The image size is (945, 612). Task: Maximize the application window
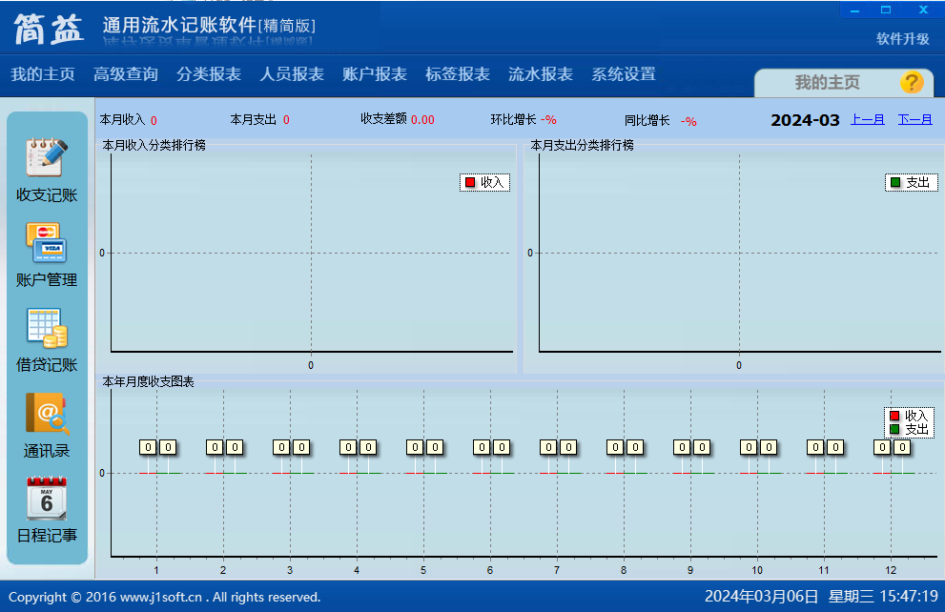(886, 10)
